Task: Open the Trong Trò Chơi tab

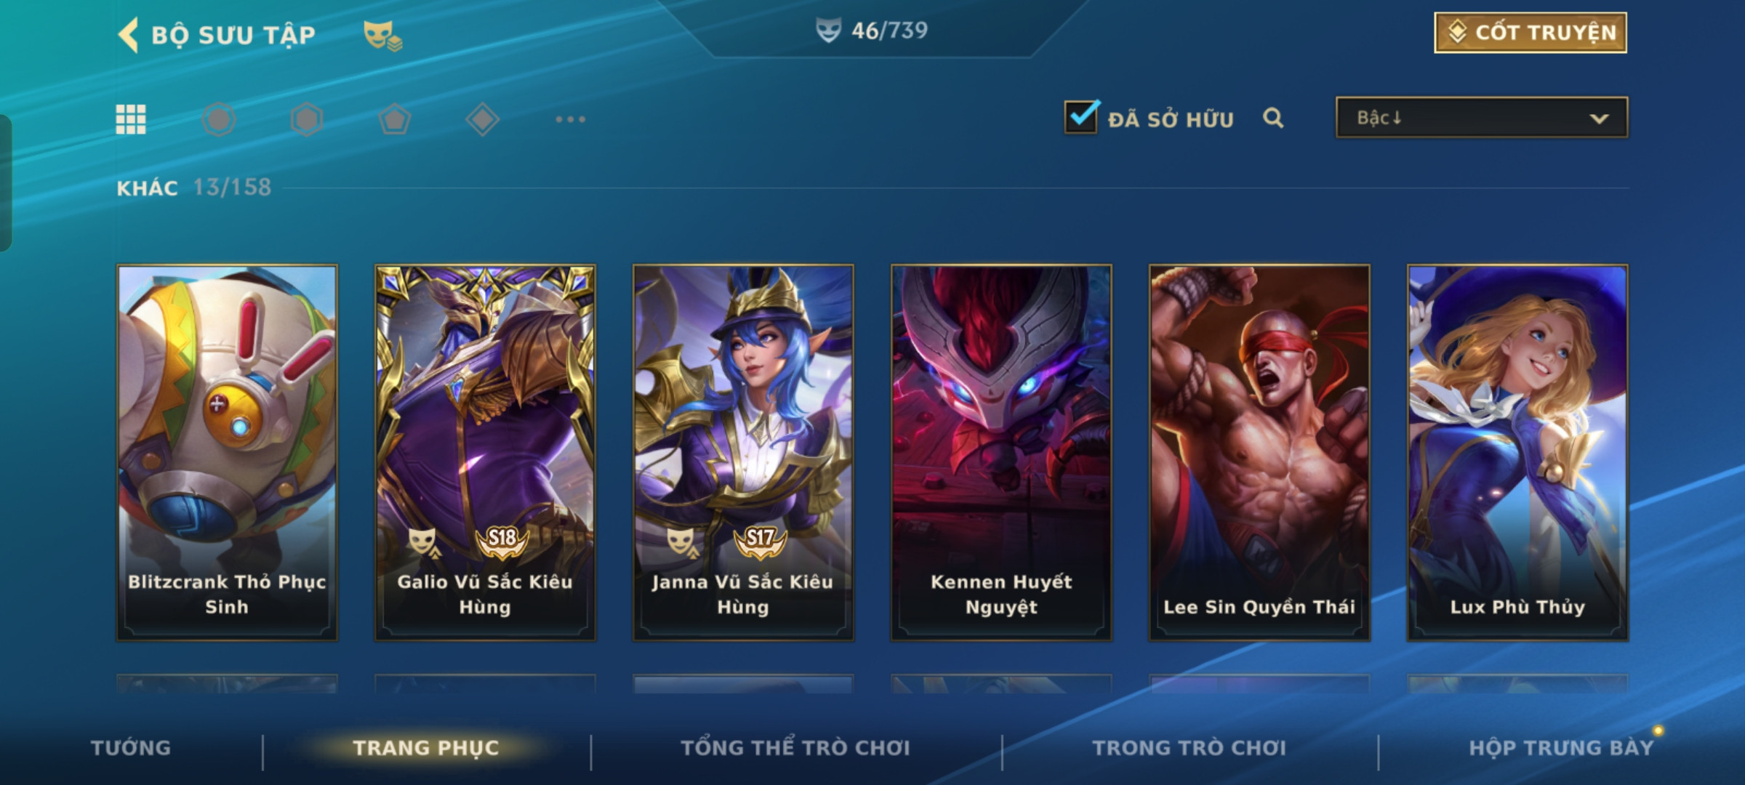Action: pyautogui.click(x=1189, y=748)
